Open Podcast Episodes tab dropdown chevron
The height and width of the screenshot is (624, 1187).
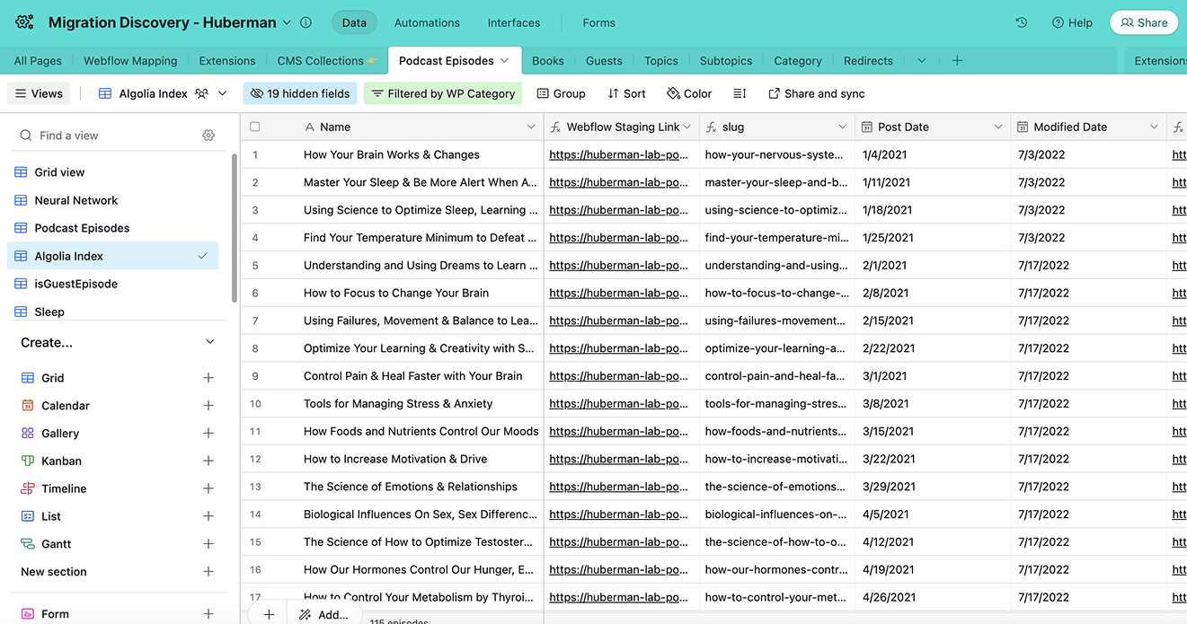coord(505,60)
